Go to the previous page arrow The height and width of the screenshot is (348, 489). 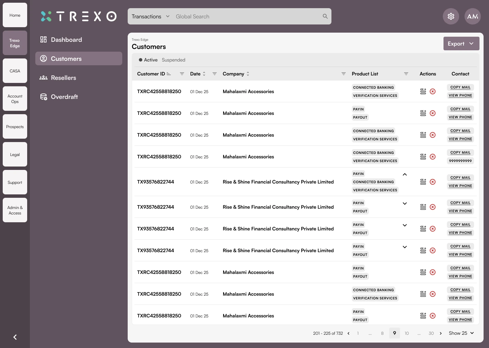(348, 333)
